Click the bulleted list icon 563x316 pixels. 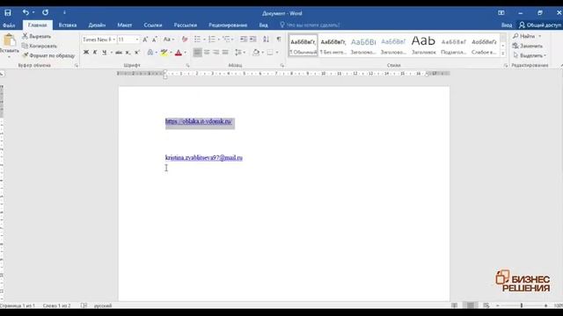[x=197, y=39]
